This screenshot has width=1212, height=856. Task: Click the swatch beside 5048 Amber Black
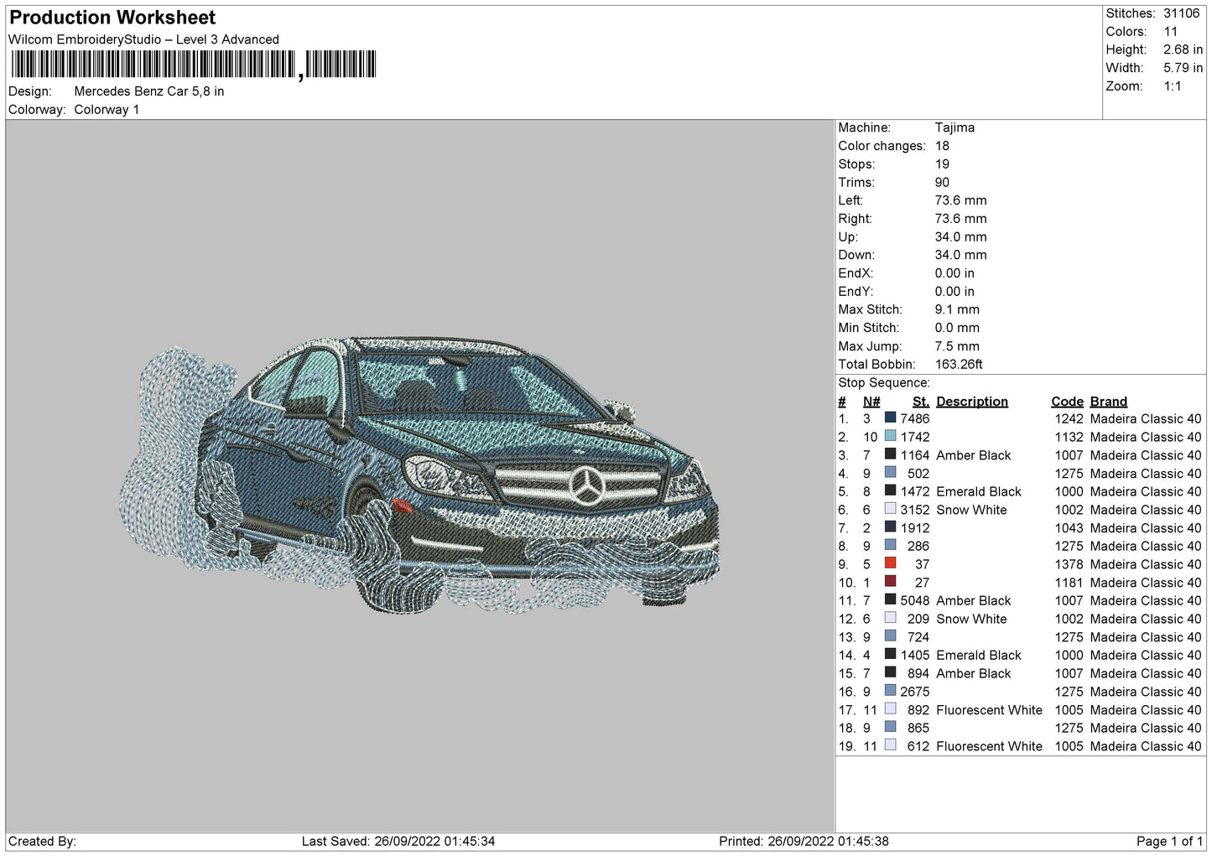[x=890, y=599]
